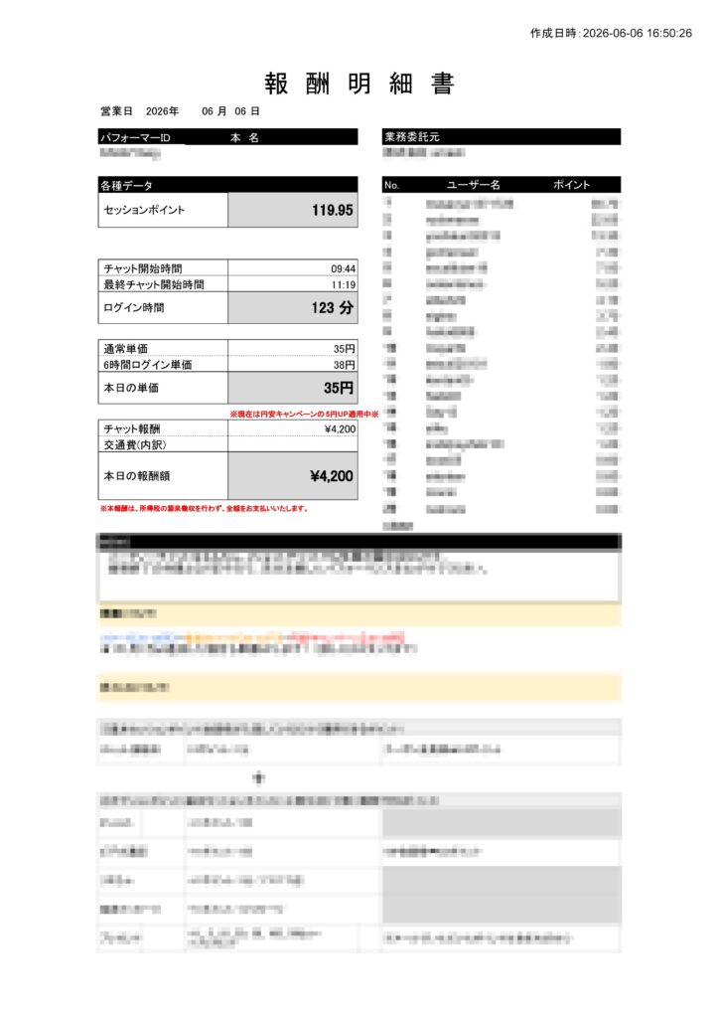Select the 本日の報酬額 label
This screenshot has height=1018, width=719.
point(137,476)
